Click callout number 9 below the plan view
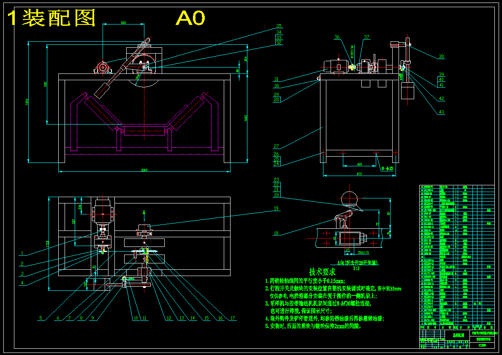The width and height of the screenshot is (502, 355). [92, 318]
